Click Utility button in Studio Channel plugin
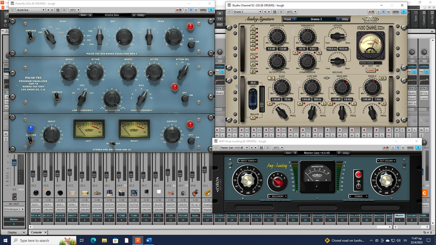Viewport: 436px width, 245px height. [345, 19]
